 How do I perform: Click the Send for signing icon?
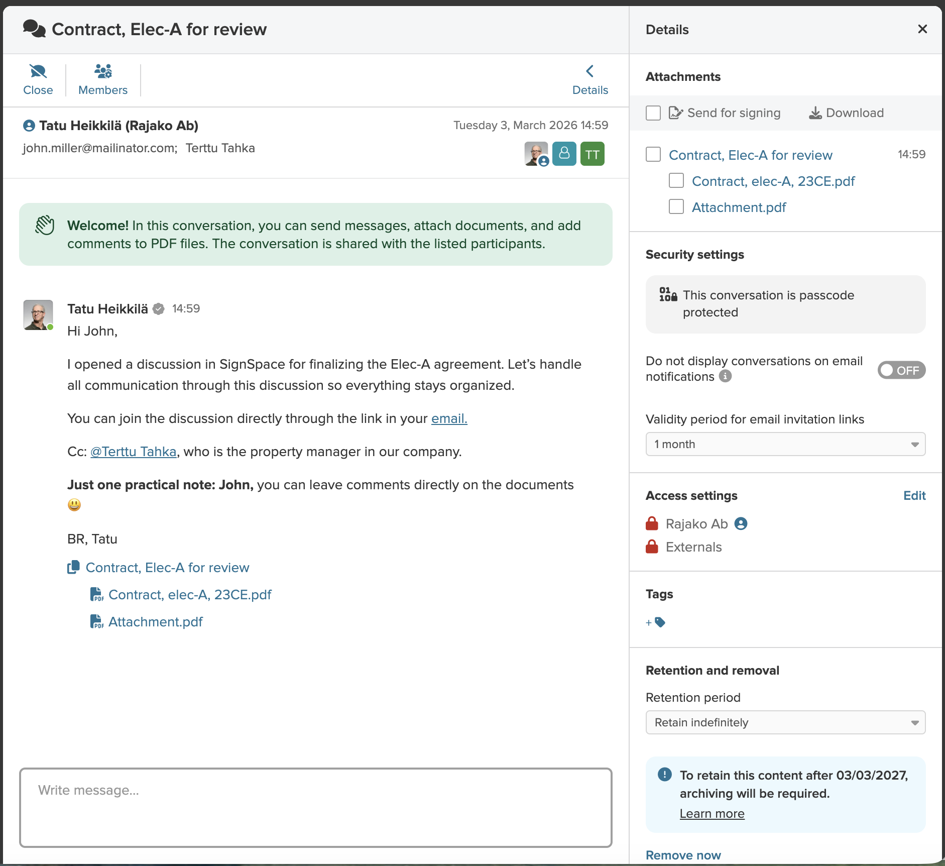tap(675, 113)
